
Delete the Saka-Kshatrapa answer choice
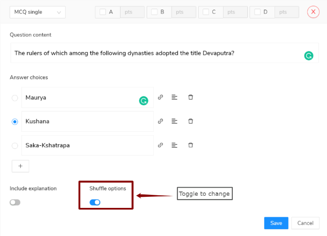[190, 145]
